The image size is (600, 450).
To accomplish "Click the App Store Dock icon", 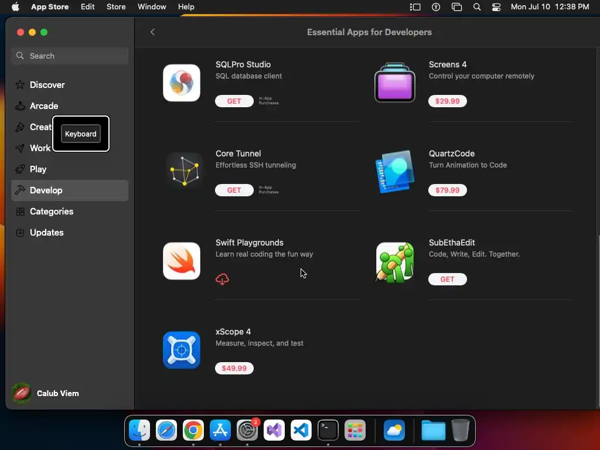I will click(220, 430).
